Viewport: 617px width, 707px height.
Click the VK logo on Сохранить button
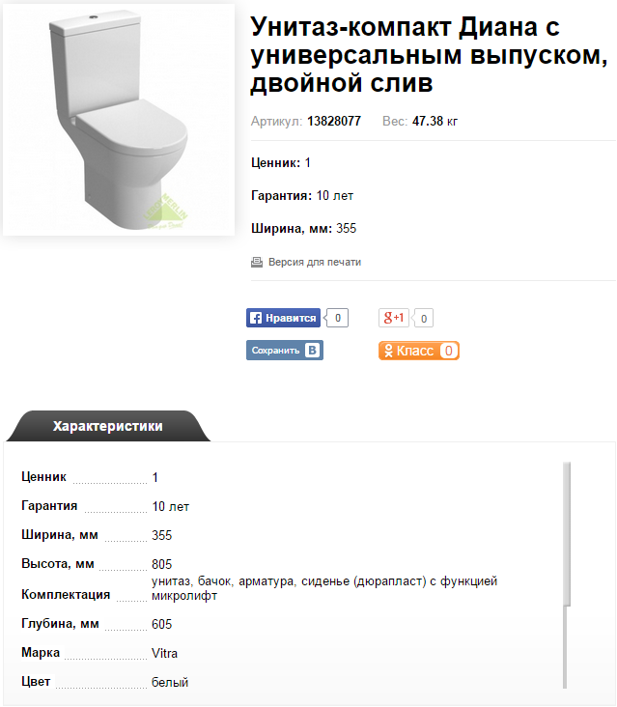pyautogui.click(x=312, y=351)
